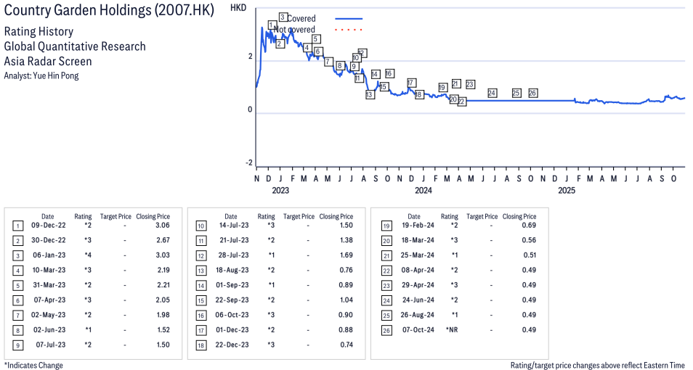
Task: Click marker 13 at the price dip
Action: pyautogui.click(x=369, y=94)
